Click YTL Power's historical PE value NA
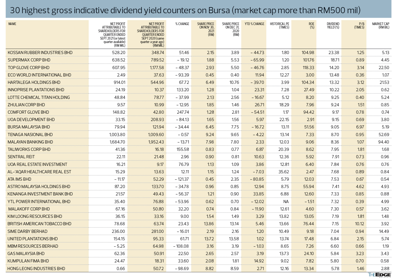 (x=286, y=202)
